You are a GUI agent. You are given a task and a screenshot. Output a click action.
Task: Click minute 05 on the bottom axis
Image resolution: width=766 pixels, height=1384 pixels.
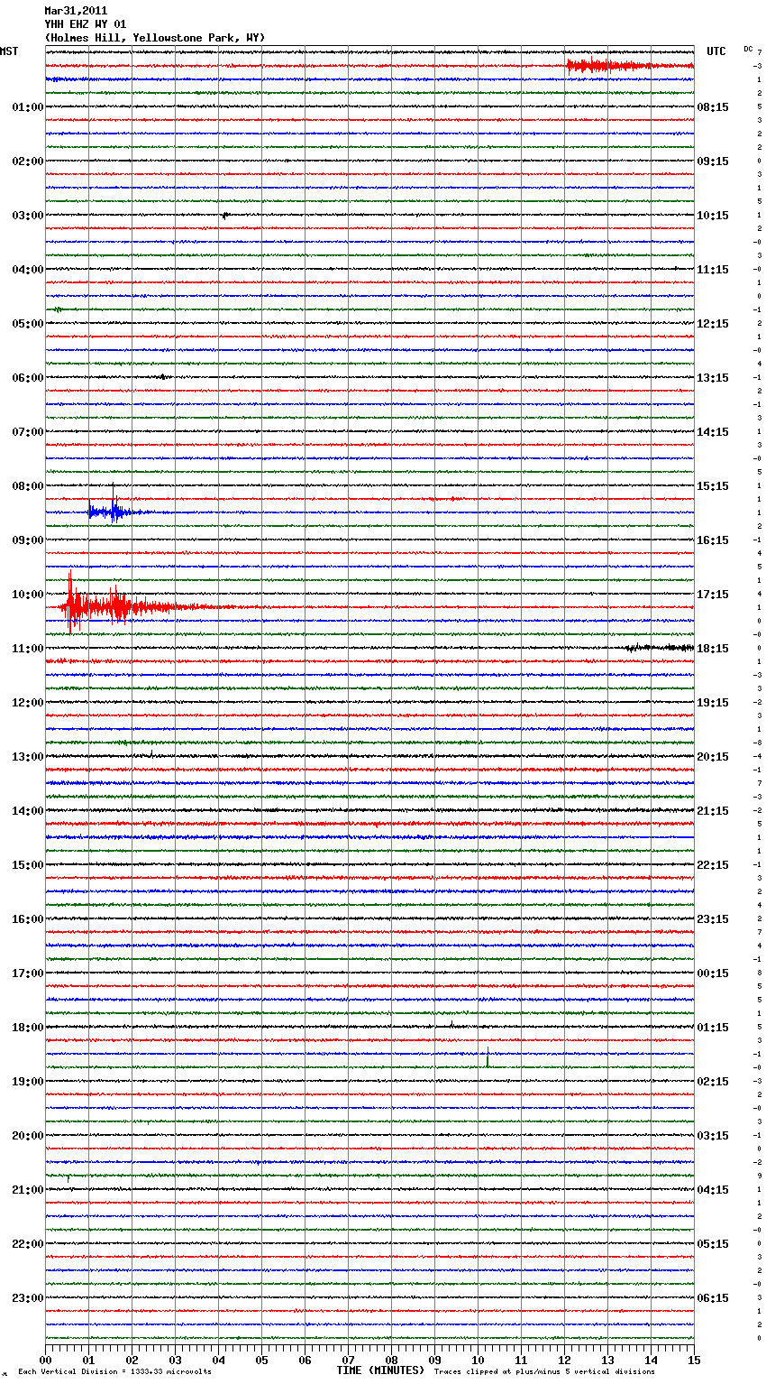pyautogui.click(x=261, y=1360)
